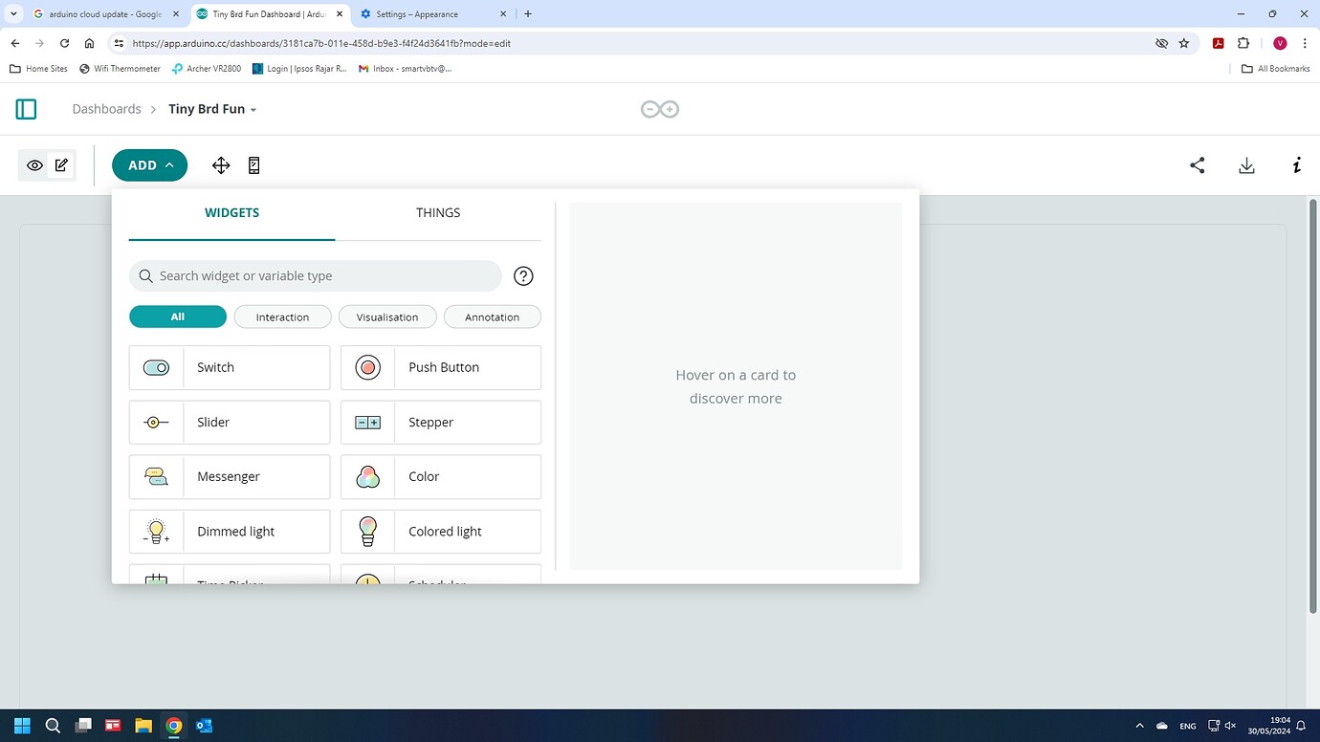Add a Color widget for picking colors
Screen dimensions: 1320x742
click(440, 476)
